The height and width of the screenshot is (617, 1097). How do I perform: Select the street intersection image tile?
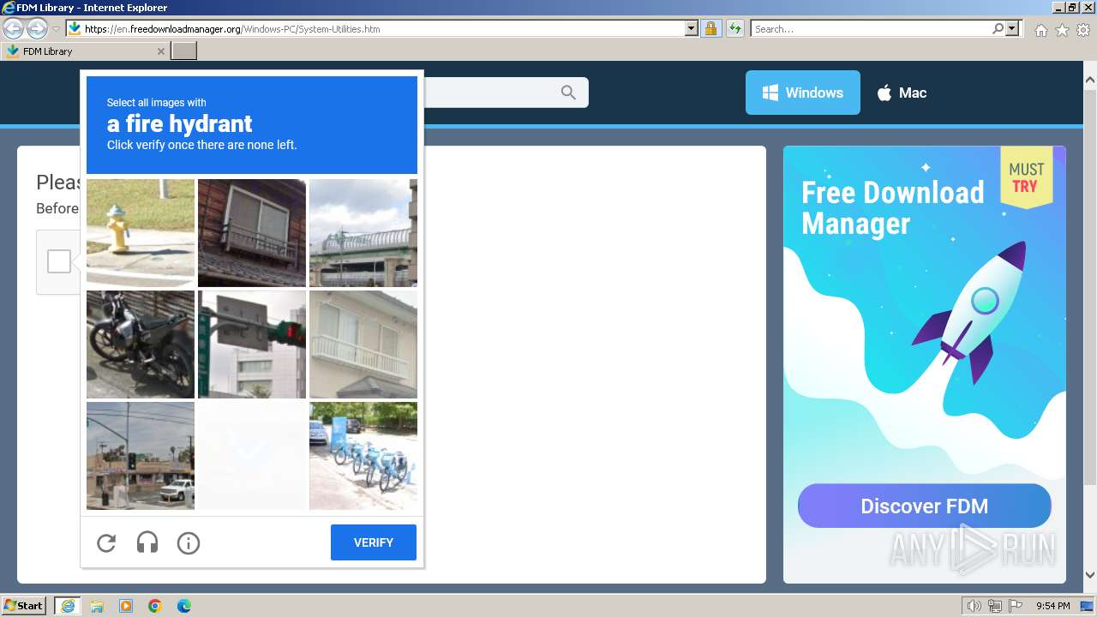click(x=141, y=455)
